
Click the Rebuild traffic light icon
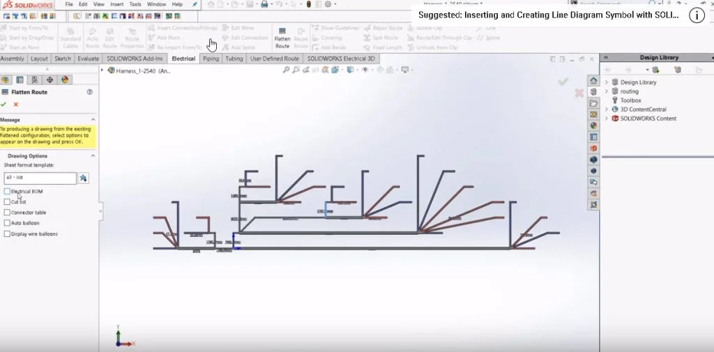click(x=308, y=5)
